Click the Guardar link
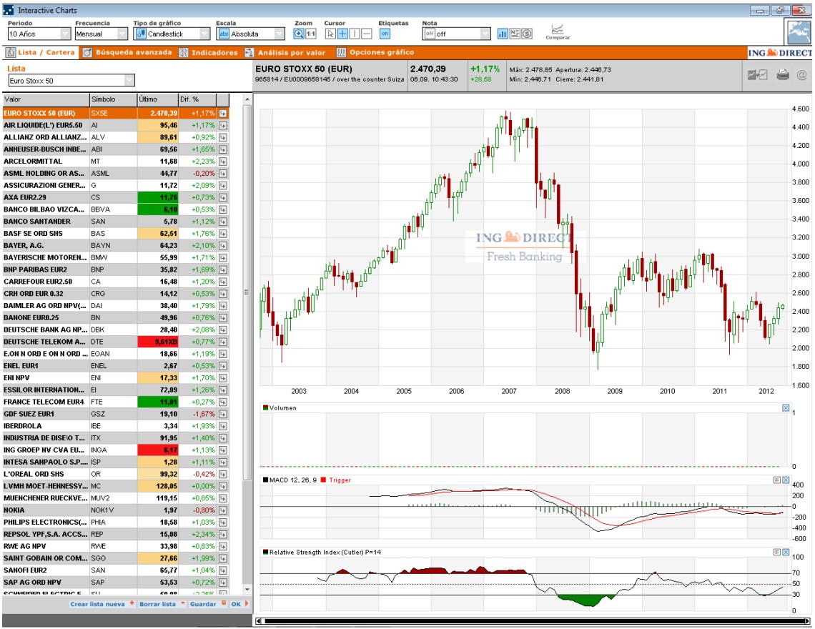 tap(207, 604)
